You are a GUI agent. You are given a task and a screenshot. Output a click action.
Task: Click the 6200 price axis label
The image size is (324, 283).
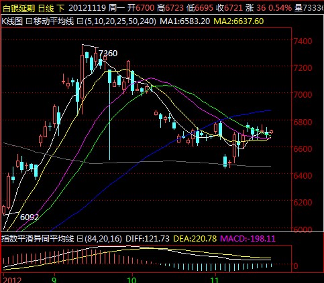click(303, 203)
